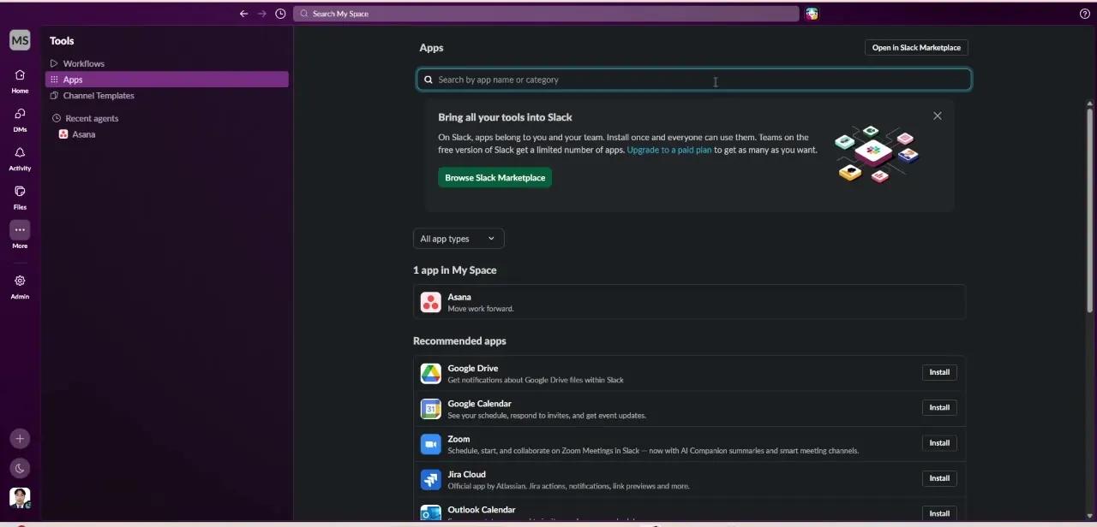Click the Recommended apps heading

tap(459, 340)
